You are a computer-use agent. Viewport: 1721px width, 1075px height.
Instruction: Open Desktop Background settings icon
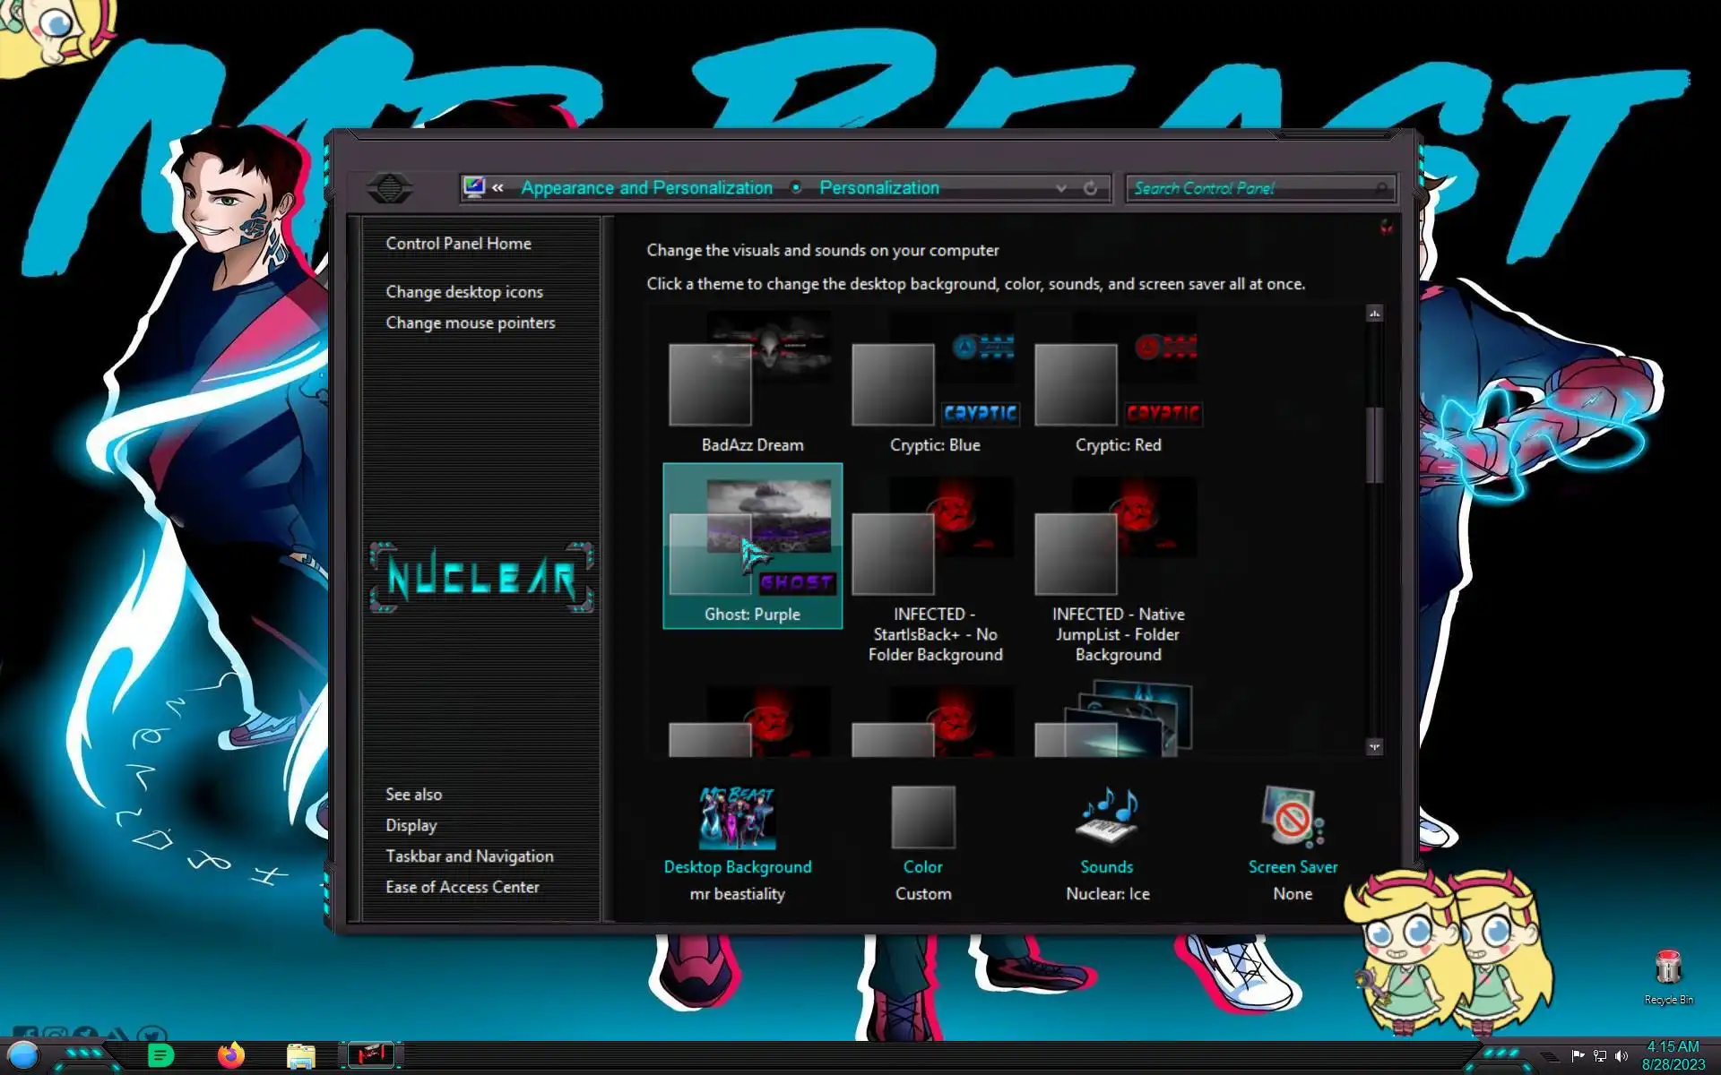click(737, 817)
